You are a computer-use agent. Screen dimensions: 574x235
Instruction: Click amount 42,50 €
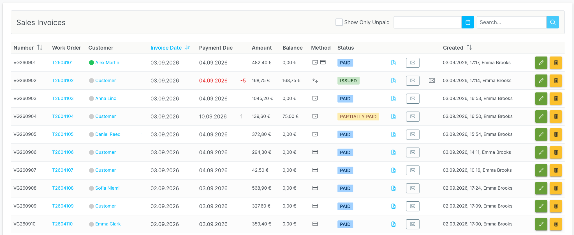(260, 170)
